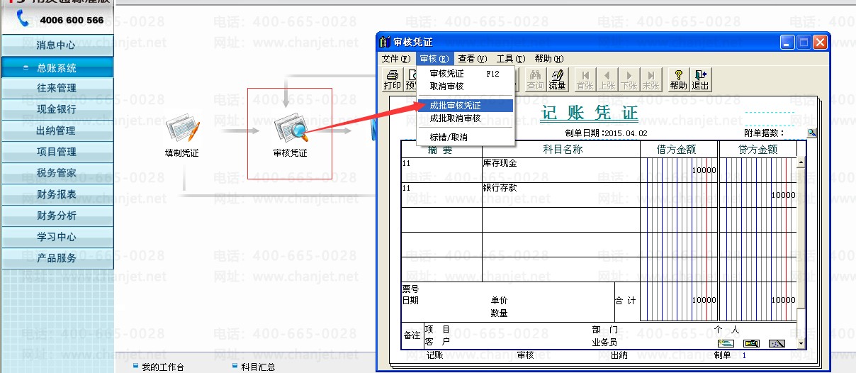This screenshot has height=373, width=856.
Task: Open 现金银行 in the sidebar
Action: (x=57, y=109)
